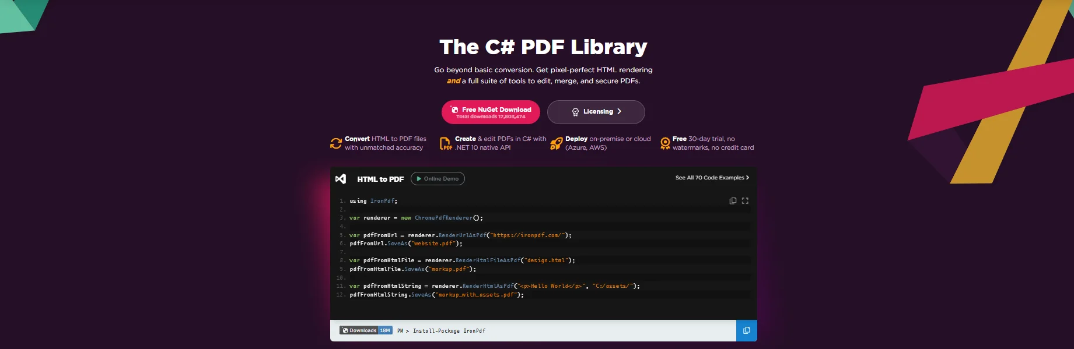Image resolution: width=1074 pixels, height=349 pixels.
Task: Click the Free NuGet Download button
Action: [x=491, y=112]
